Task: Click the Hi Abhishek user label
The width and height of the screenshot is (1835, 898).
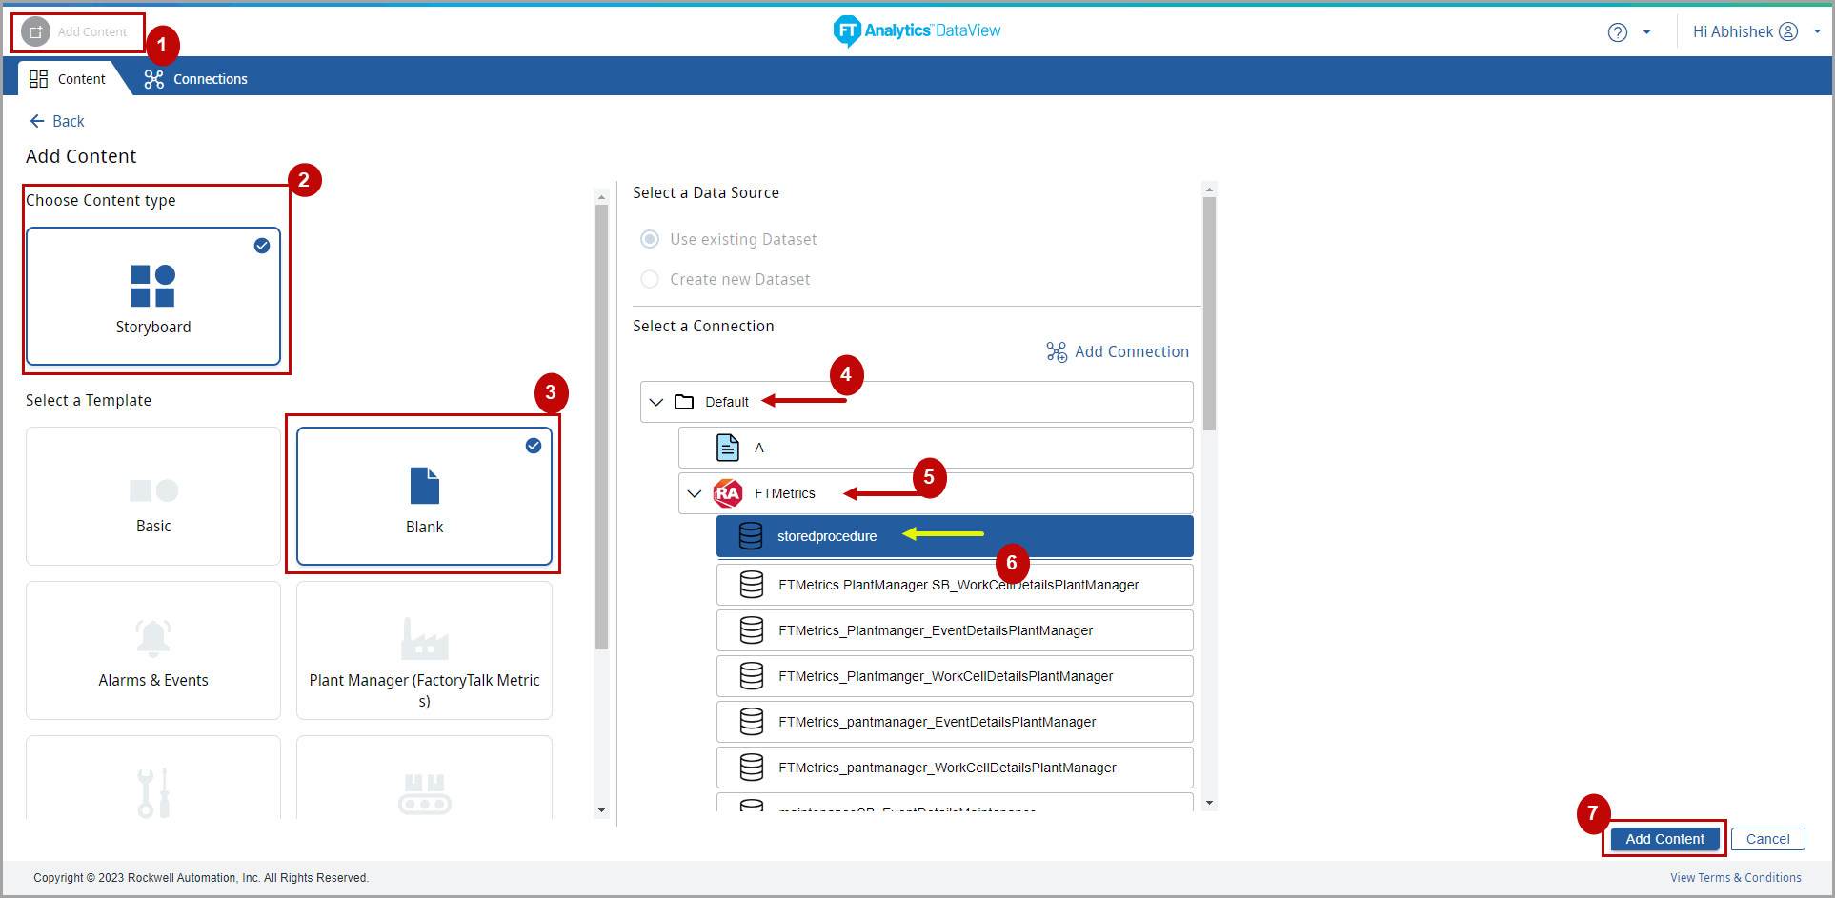Action: click(x=1733, y=31)
